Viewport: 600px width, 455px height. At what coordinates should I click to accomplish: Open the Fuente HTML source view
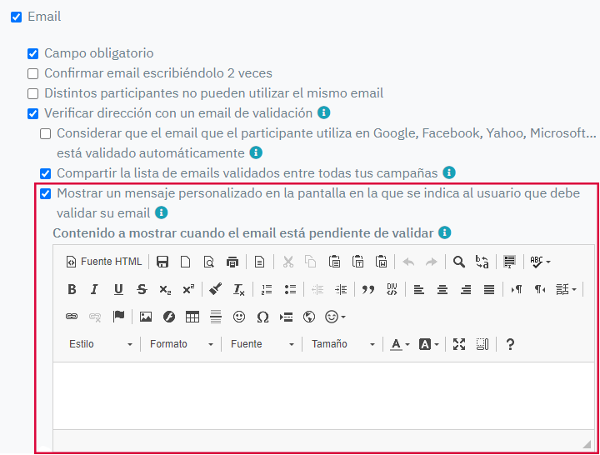pos(103,262)
